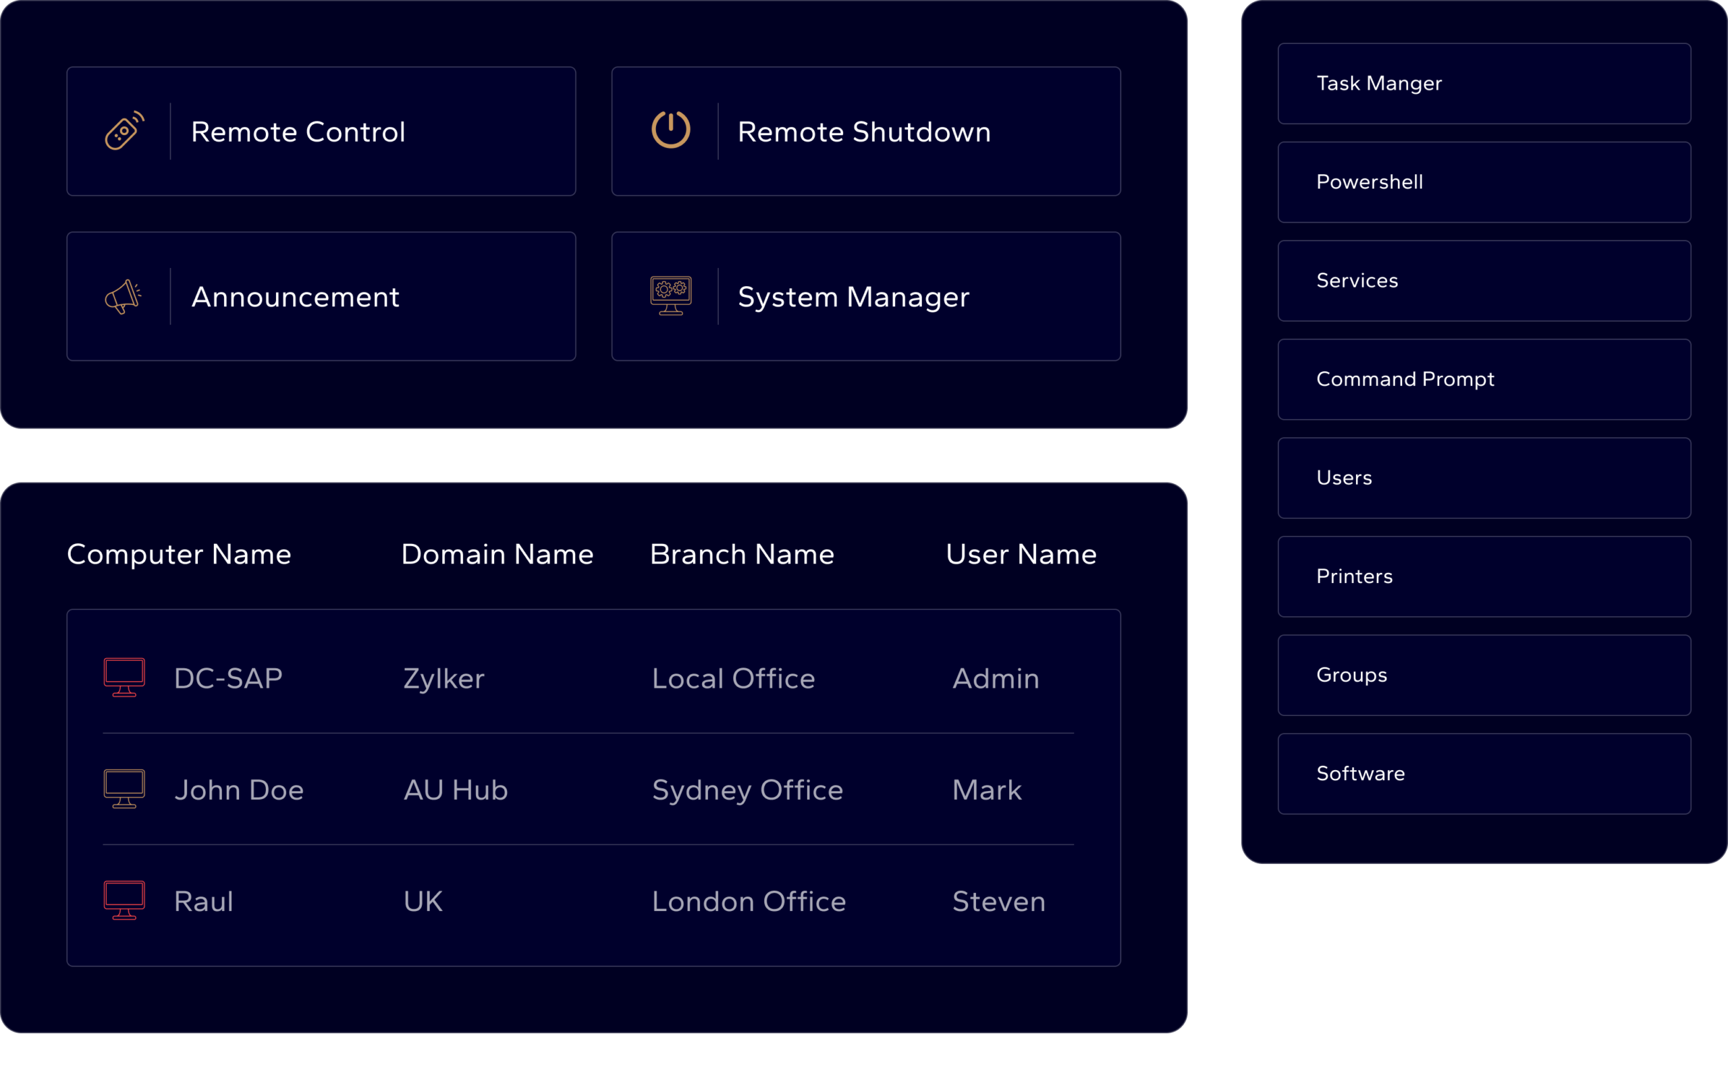Click the power icon for Remote Shutdown
This screenshot has width=1728, height=1067.
[x=670, y=130]
